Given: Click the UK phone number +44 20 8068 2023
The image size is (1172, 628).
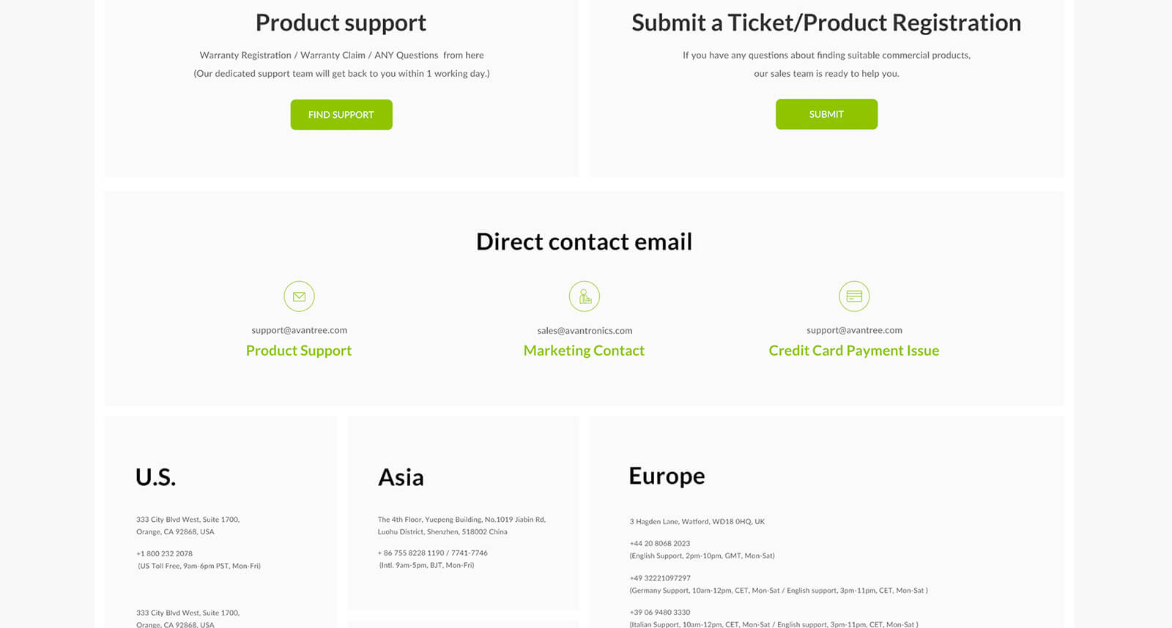Looking at the screenshot, I should (x=660, y=544).
